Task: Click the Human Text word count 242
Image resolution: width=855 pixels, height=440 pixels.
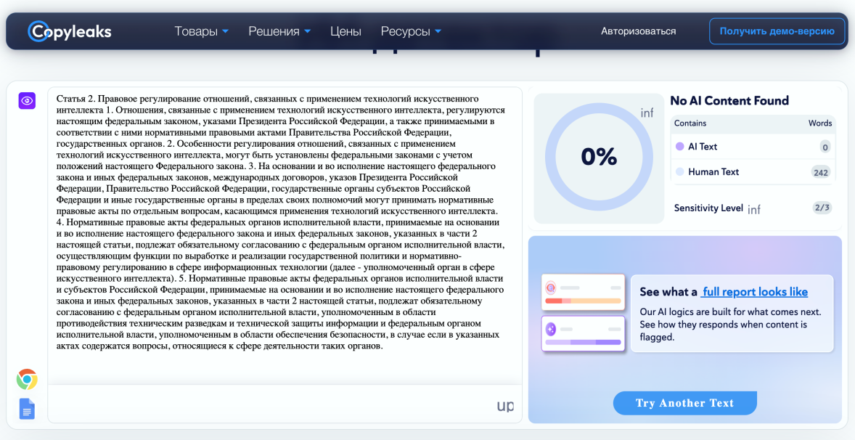Action: [x=821, y=172]
